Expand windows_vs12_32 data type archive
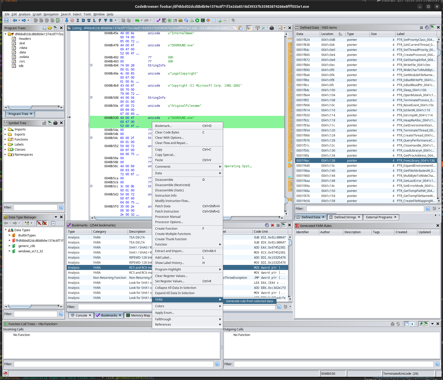The width and height of the screenshot is (443, 380). pos(10,251)
